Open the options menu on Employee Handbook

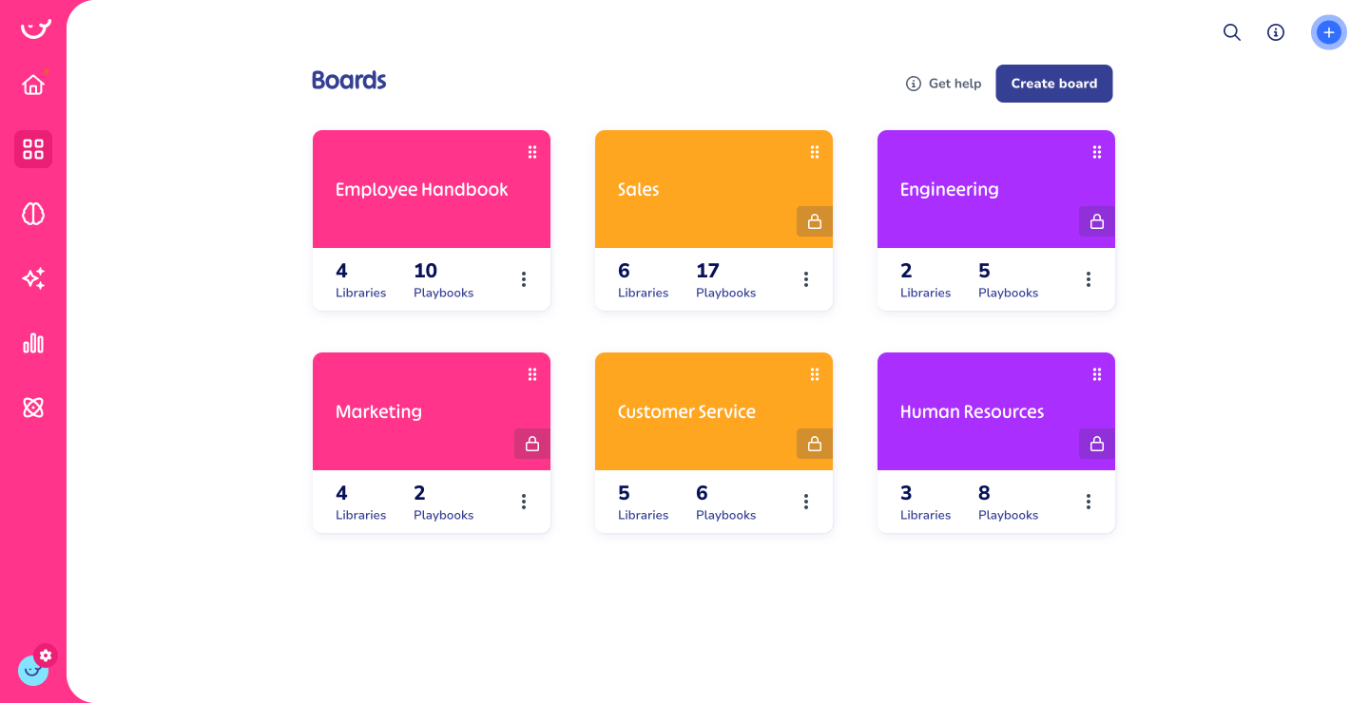point(523,278)
